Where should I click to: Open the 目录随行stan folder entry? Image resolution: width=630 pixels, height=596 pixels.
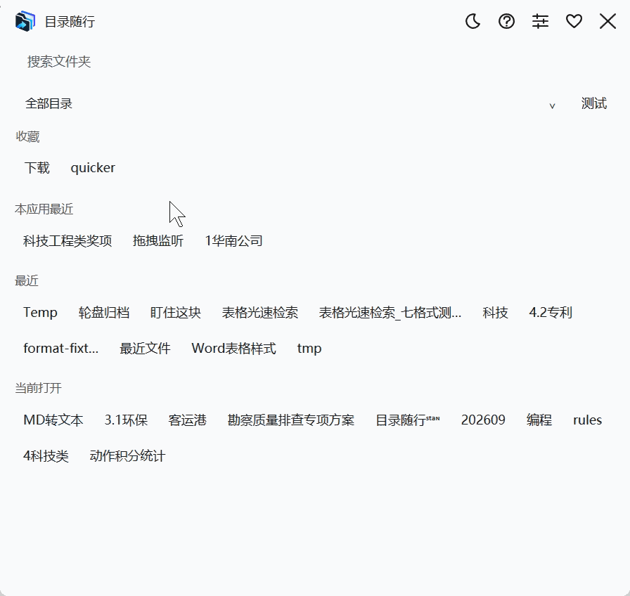click(x=407, y=420)
